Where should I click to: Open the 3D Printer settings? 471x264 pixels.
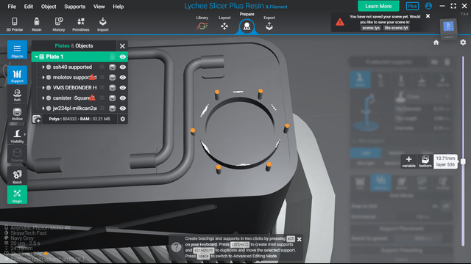(x=15, y=24)
